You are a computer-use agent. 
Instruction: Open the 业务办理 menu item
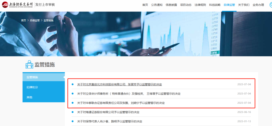[258, 5]
